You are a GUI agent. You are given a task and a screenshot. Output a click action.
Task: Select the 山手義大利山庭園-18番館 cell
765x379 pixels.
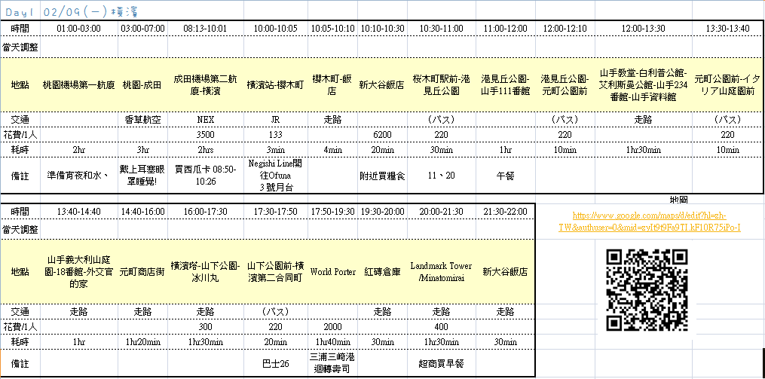(x=78, y=272)
